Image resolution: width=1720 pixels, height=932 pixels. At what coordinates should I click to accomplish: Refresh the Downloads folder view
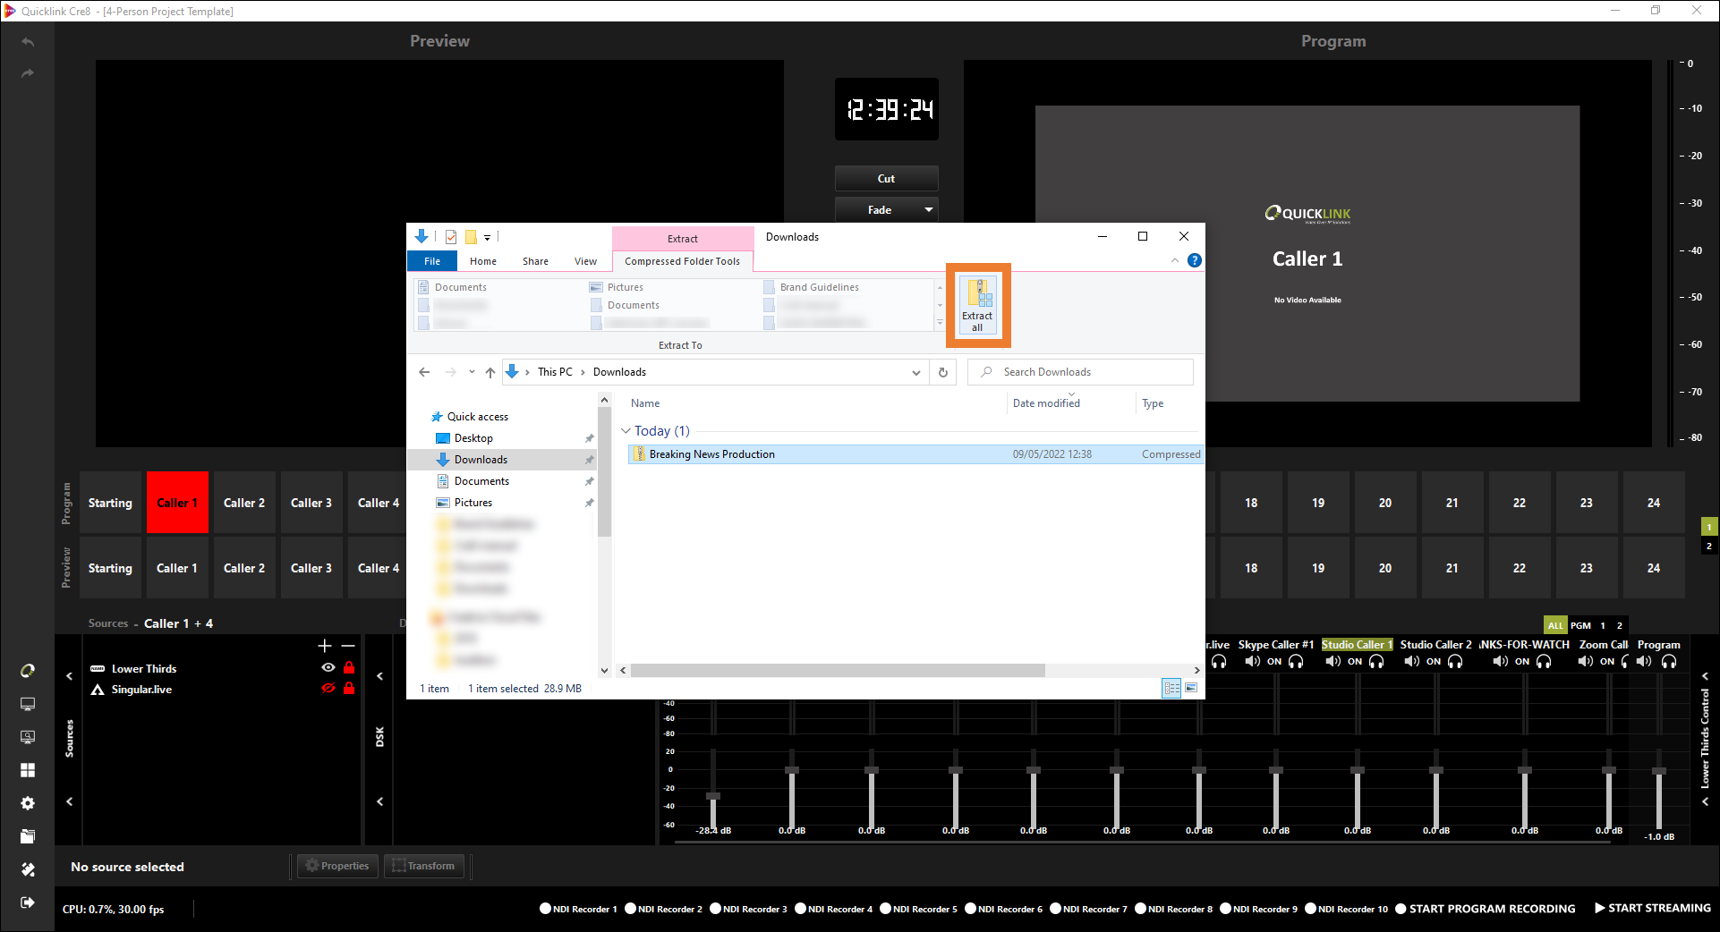942,372
